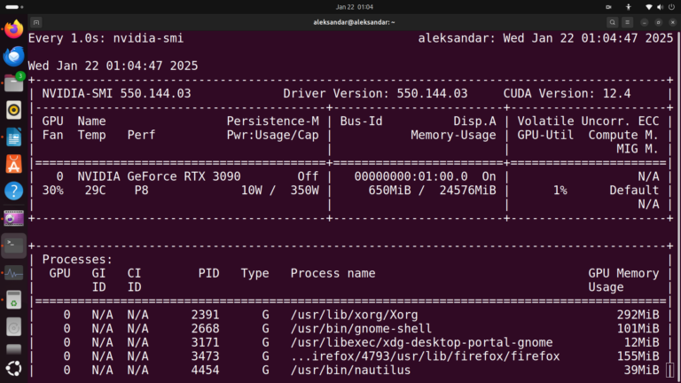Launch LibreOffice Writer from the dock

coord(14,137)
